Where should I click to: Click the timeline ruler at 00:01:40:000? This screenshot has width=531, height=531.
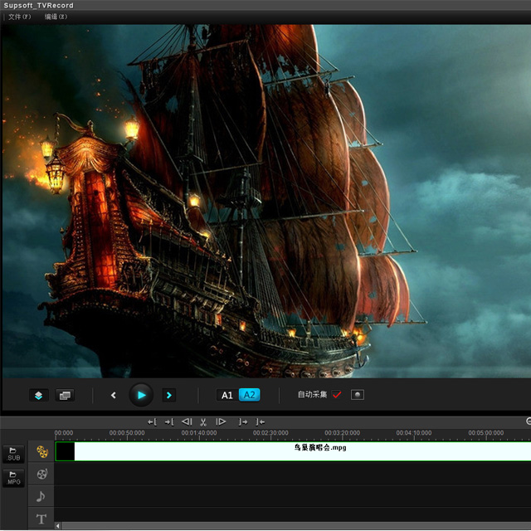pyautogui.click(x=199, y=433)
